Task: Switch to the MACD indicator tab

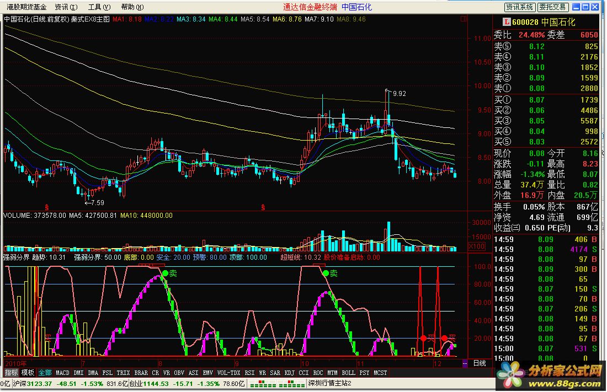Action: [62, 373]
